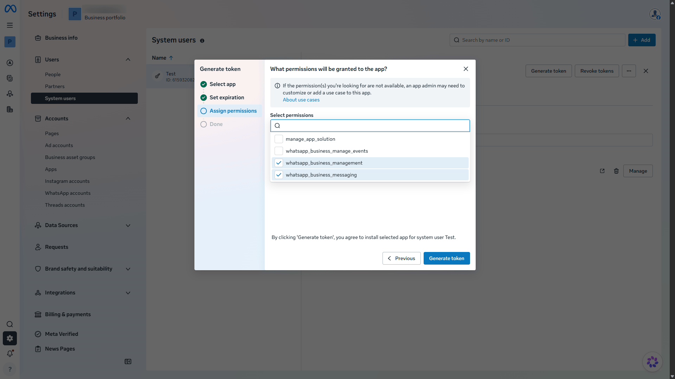675x379 pixels.
Task: Open System users in sidebar
Action: pyautogui.click(x=84, y=98)
